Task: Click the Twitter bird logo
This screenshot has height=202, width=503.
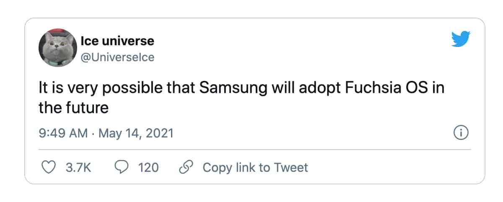Action: (x=461, y=40)
